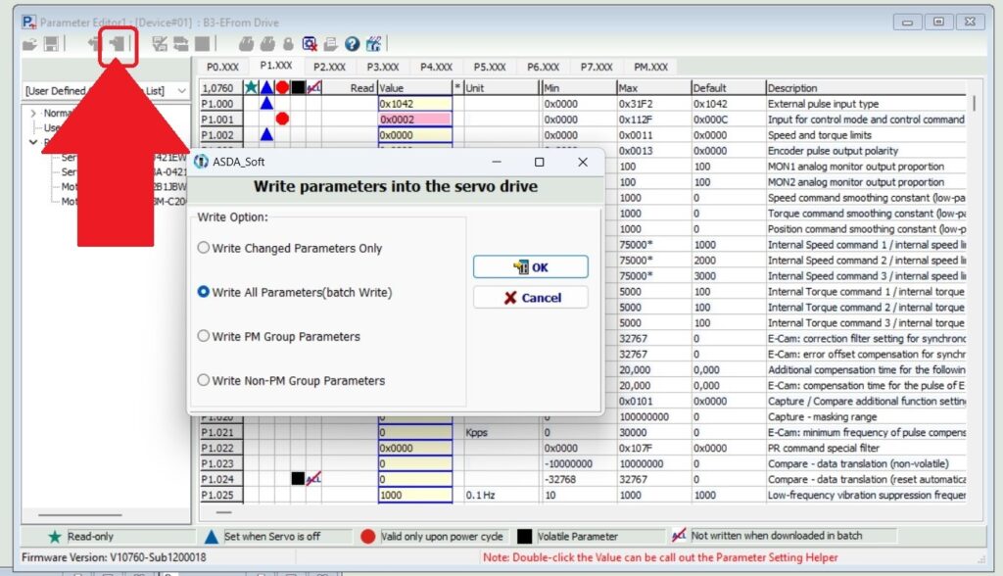Collapse the expanded tree node below Normal
Viewport: 1003px width, 576px height.
[x=34, y=142]
